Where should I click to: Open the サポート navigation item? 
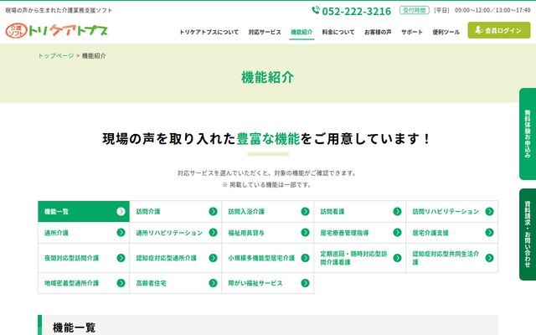click(x=411, y=32)
